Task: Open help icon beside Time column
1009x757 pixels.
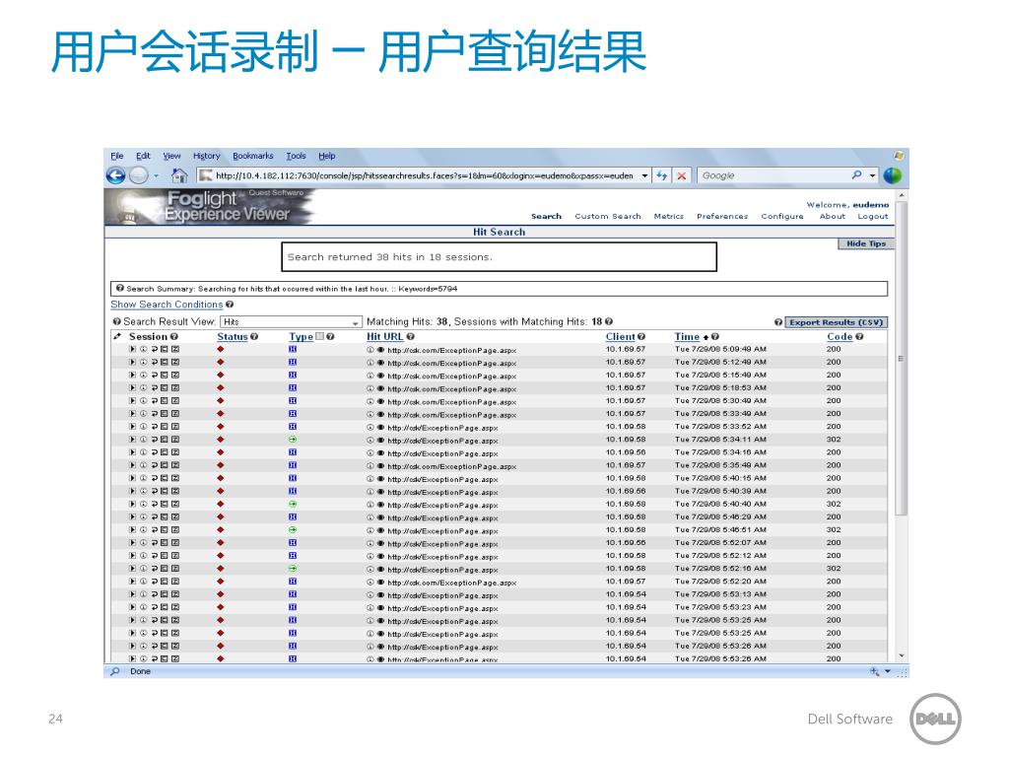Action: pyautogui.click(x=715, y=337)
